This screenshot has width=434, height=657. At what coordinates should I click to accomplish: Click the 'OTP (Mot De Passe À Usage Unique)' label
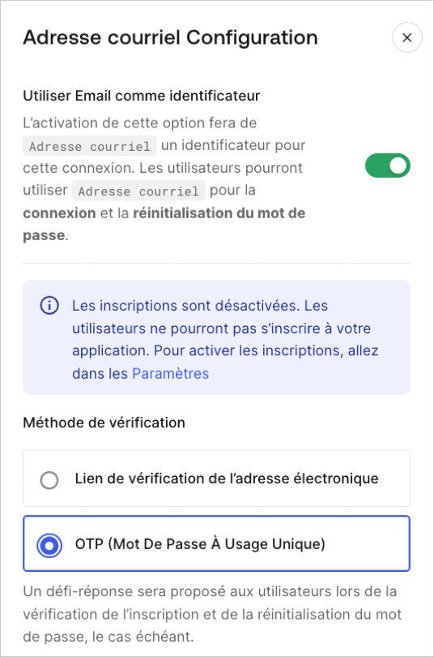tap(200, 544)
